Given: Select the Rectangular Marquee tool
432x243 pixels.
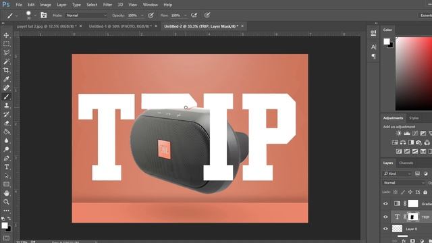Looking at the screenshot, I should (x=6, y=44).
